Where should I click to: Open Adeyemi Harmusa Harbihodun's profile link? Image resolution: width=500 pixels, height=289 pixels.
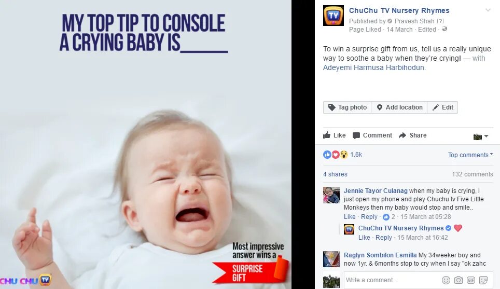click(373, 67)
